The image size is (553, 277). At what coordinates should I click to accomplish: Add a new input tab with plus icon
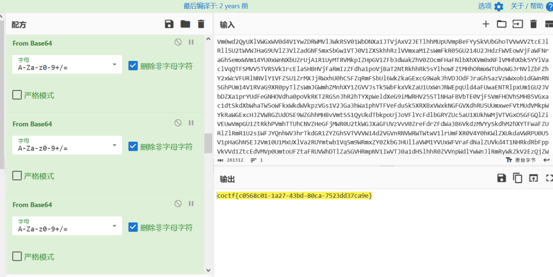485,24
